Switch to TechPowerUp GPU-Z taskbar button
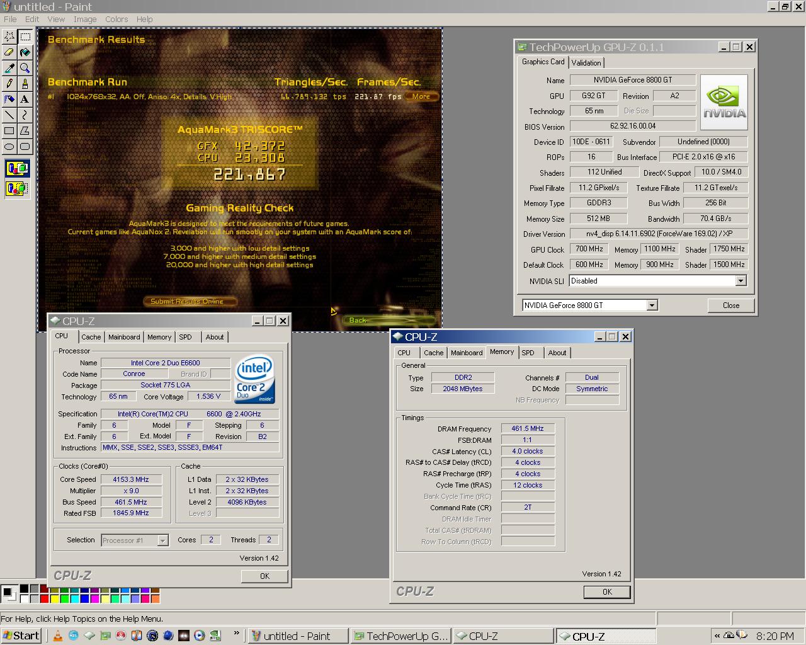This screenshot has width=806, height=645. point(401,636)
